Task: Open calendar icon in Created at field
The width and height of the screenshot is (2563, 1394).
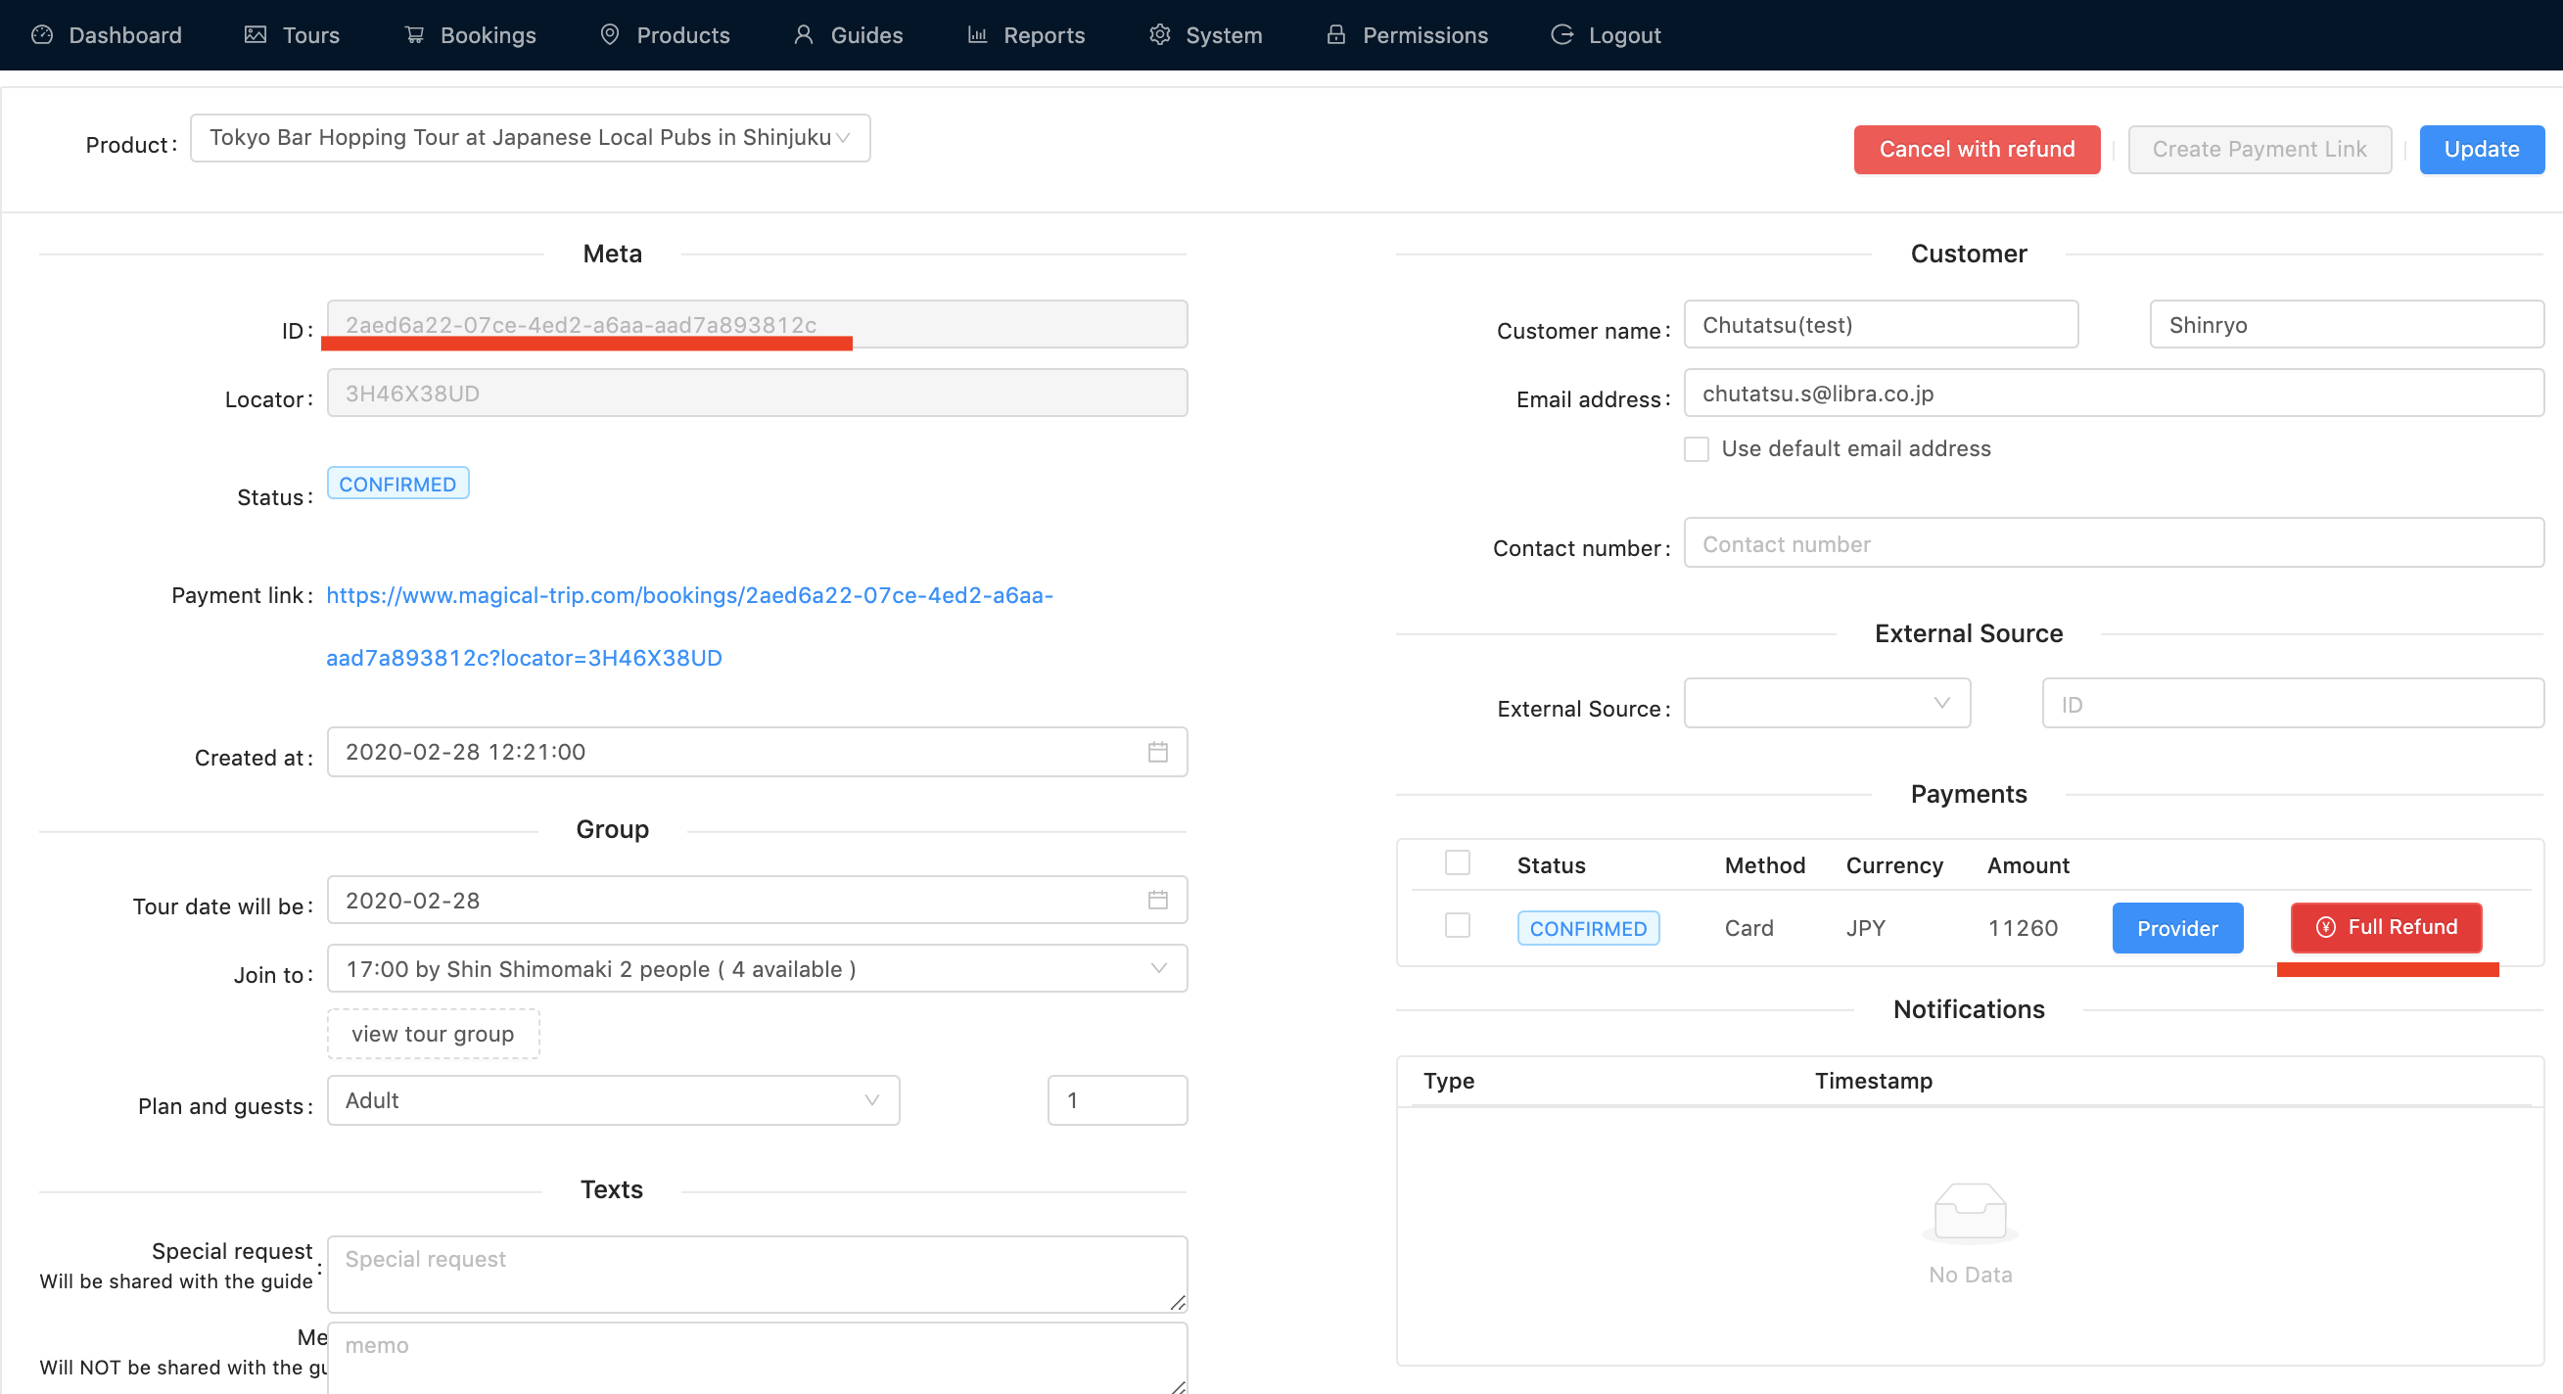Action: (x=1157, y=752)
